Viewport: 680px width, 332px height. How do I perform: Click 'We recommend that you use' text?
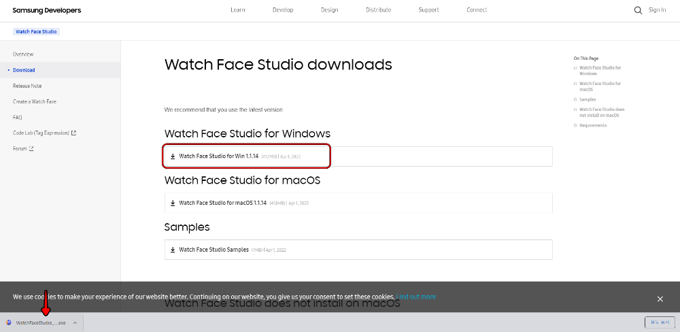click(x=223, y=110)
